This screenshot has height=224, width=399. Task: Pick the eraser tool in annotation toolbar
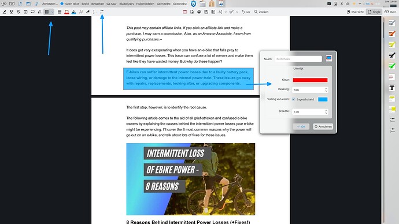tap(88, 12)
